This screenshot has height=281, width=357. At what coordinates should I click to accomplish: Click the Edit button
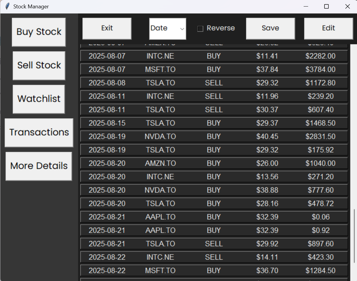click(x=328, y=29)
